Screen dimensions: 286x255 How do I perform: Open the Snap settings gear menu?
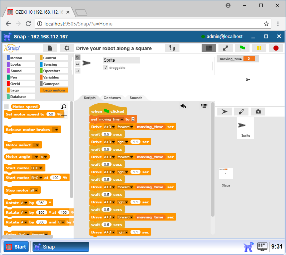click(x=67, y=48)
